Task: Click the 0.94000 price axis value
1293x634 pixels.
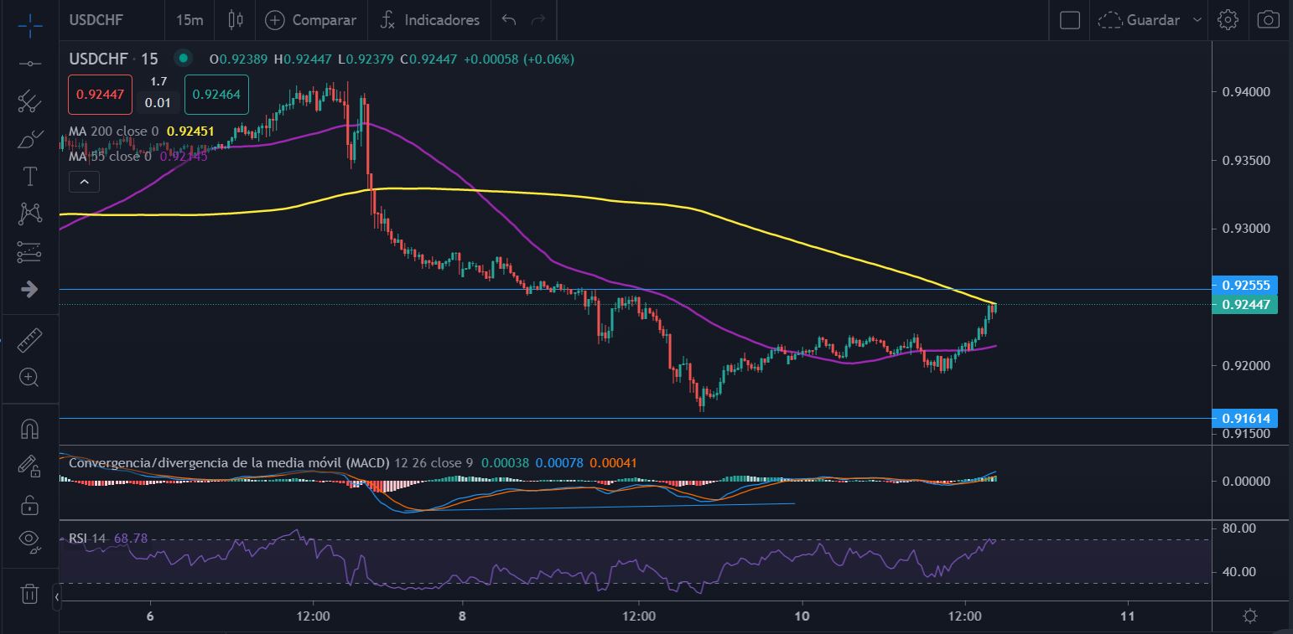Action: click(1246, 91)
